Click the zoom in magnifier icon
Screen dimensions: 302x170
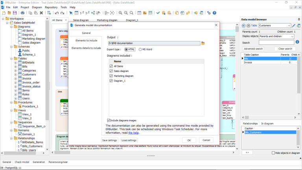[120, 13]
